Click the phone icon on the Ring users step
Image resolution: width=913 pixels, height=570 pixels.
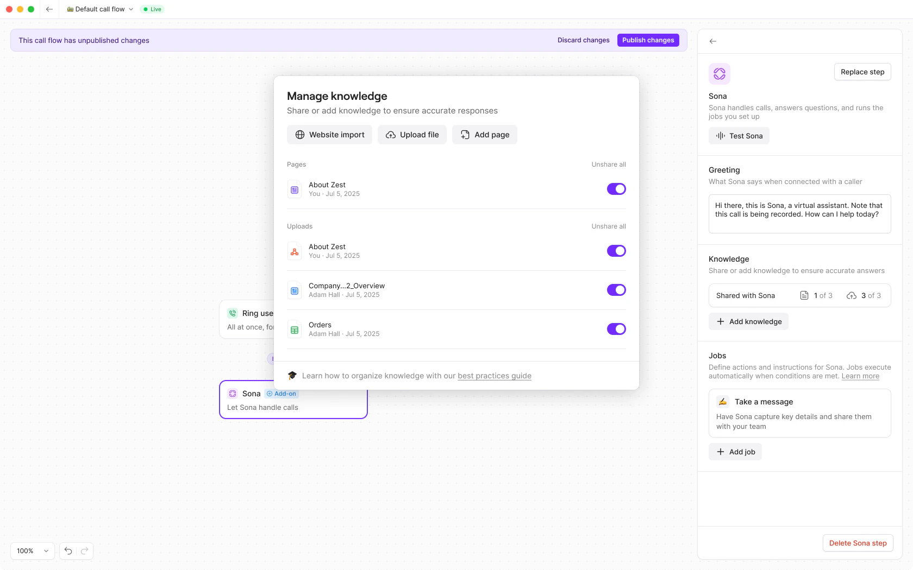pyautogui.click(x=233, y=313)
